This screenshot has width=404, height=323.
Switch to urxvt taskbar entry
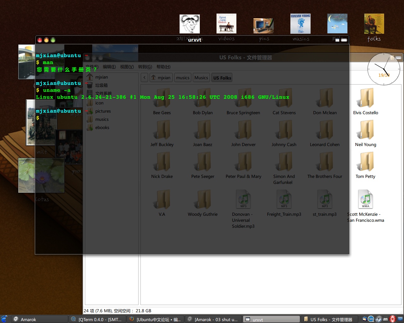pyautogui.click(x=272, y=319)
